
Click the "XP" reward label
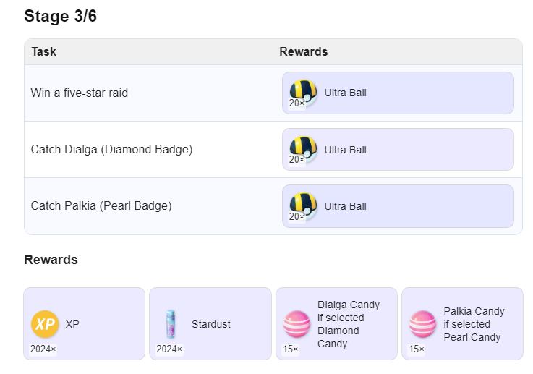[72, 324]
